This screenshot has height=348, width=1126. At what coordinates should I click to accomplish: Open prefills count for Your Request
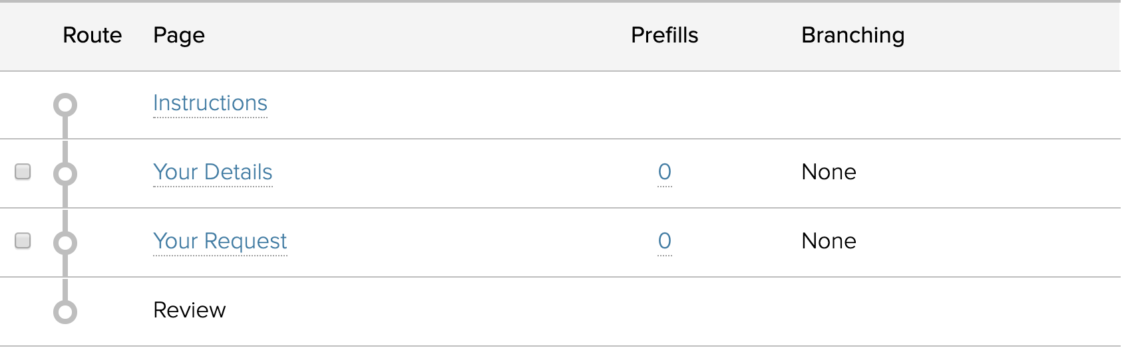coord(665,242)
